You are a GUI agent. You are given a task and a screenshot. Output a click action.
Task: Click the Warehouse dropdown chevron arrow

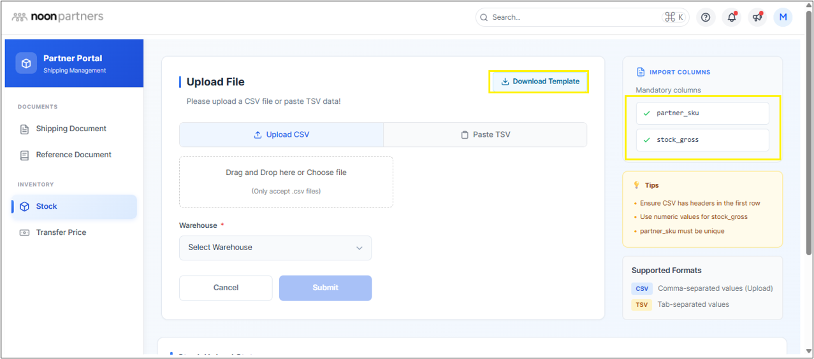click(360, 248)
